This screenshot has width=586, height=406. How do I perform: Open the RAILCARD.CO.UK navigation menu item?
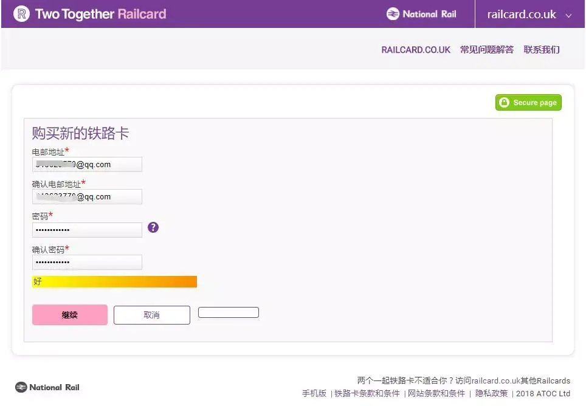[x=416, y=49]
